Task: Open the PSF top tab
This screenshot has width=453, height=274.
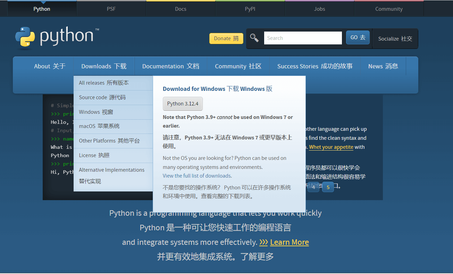Action: [x=111, y=9]
